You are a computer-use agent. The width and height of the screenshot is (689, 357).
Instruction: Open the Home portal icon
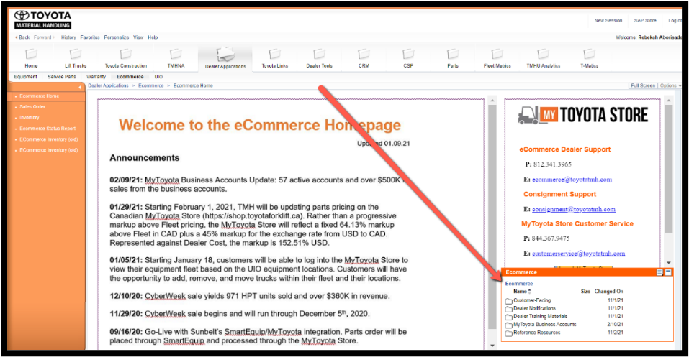coord(31,55)
